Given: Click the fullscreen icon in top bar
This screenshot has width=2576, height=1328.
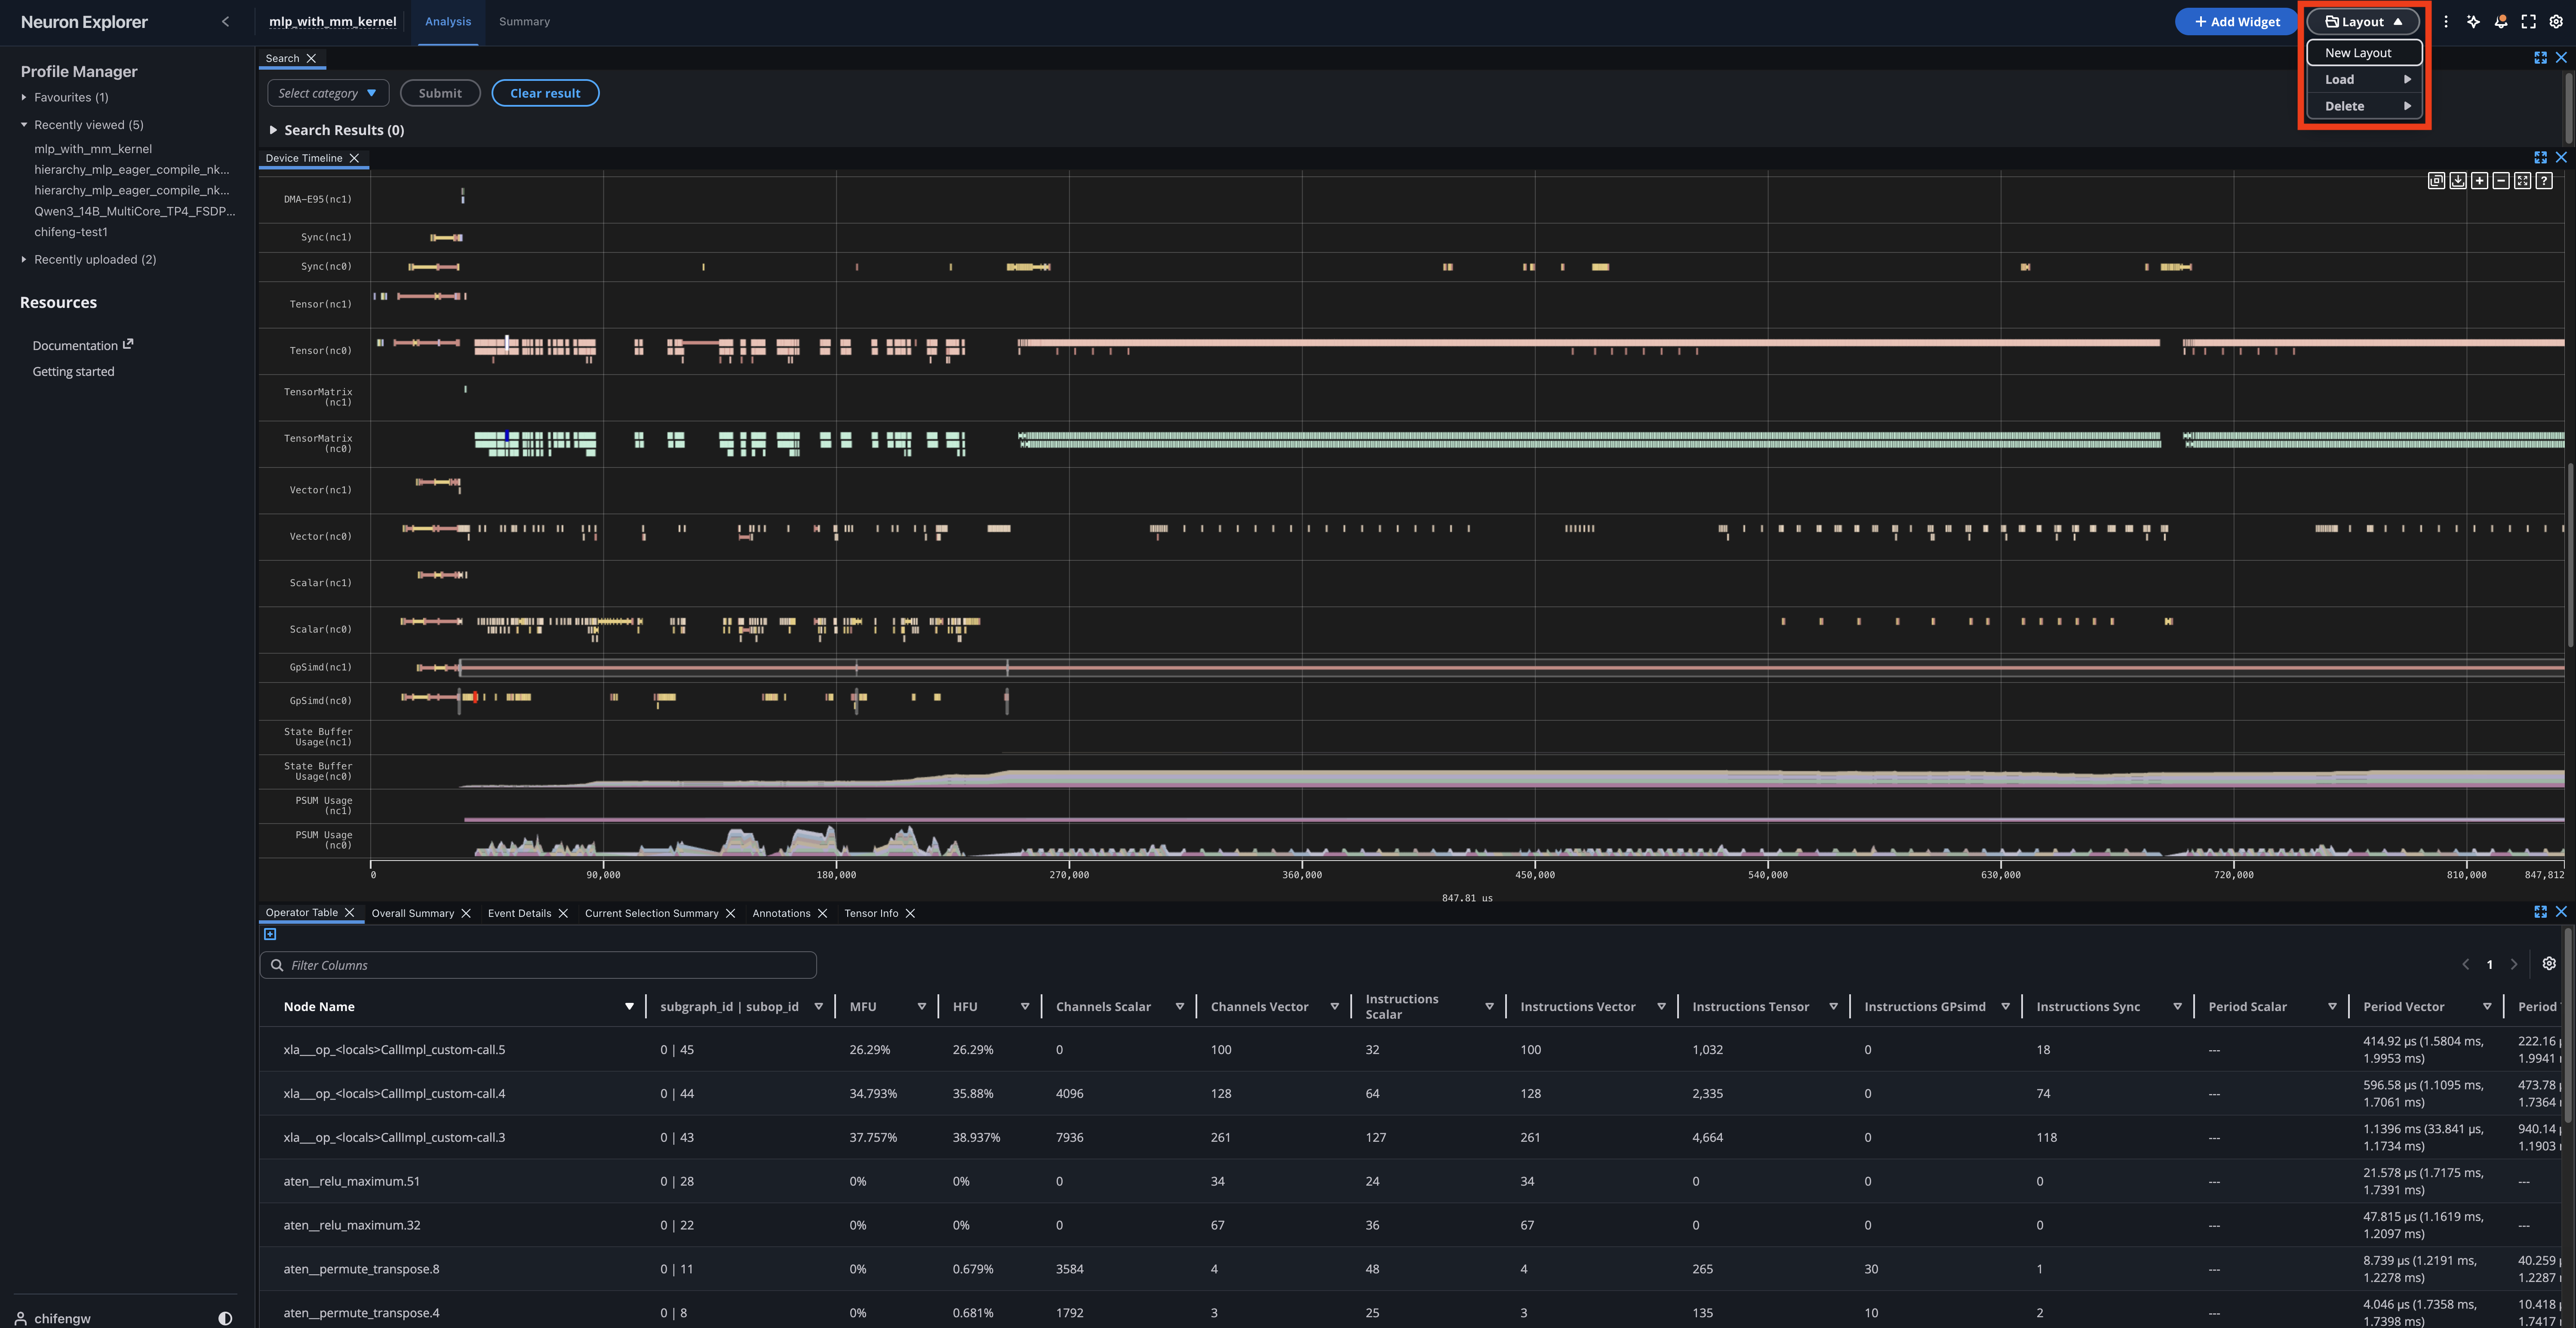Looking at the screenshot, I should coord(2529,22).
